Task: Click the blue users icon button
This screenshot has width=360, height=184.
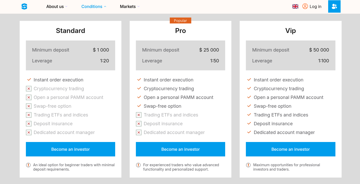Action: (x=334, y=7)
